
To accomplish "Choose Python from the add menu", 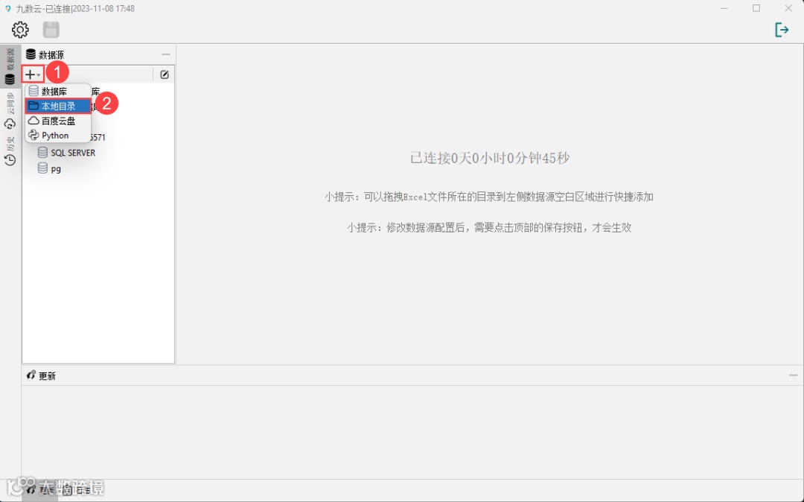I will [x=56, y=135].
